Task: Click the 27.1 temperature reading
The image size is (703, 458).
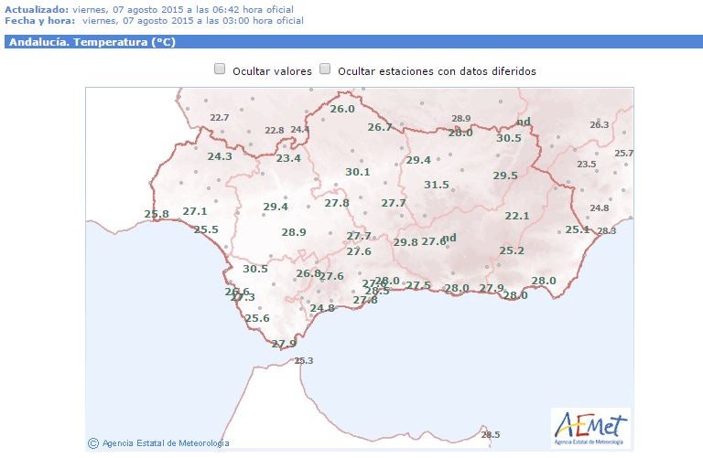Action: tap(195, 211)
